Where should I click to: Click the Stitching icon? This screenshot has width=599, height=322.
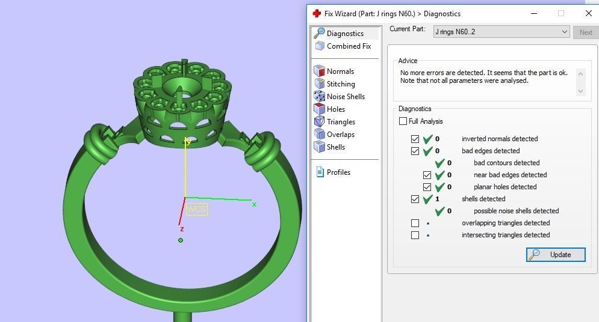coord(319,84)
